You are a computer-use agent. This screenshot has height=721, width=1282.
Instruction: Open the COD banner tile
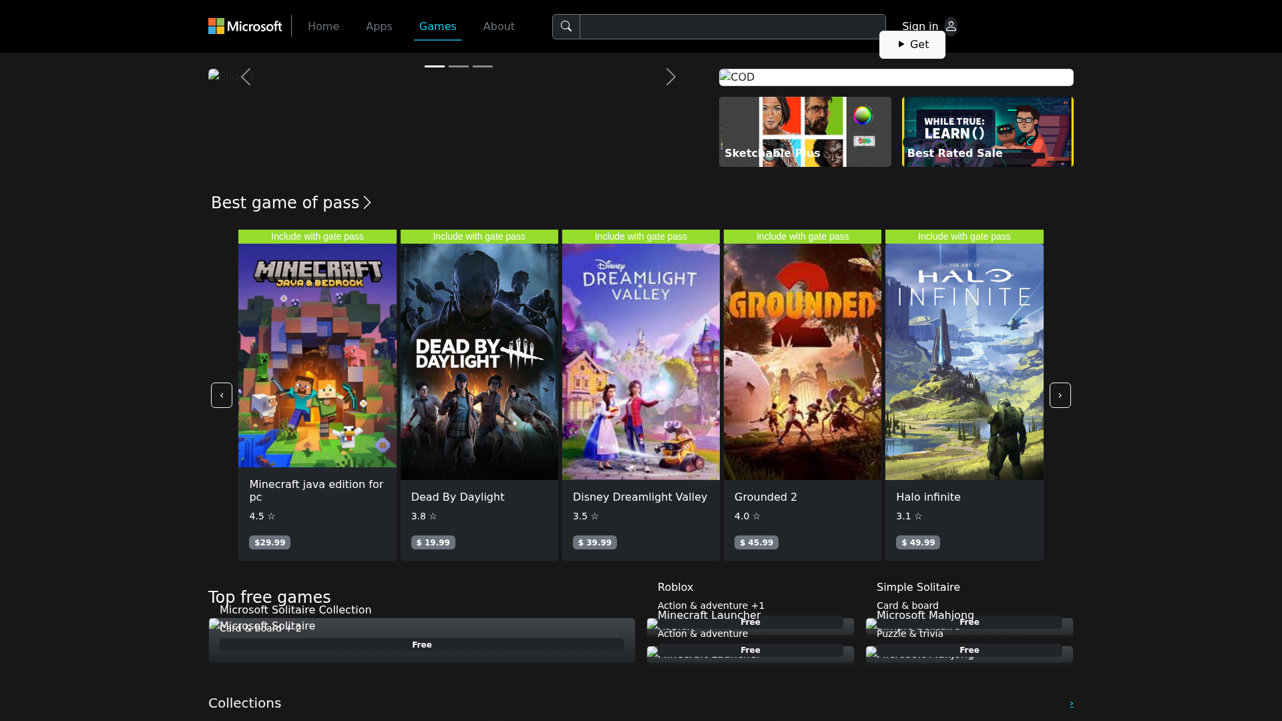(896, 77)
